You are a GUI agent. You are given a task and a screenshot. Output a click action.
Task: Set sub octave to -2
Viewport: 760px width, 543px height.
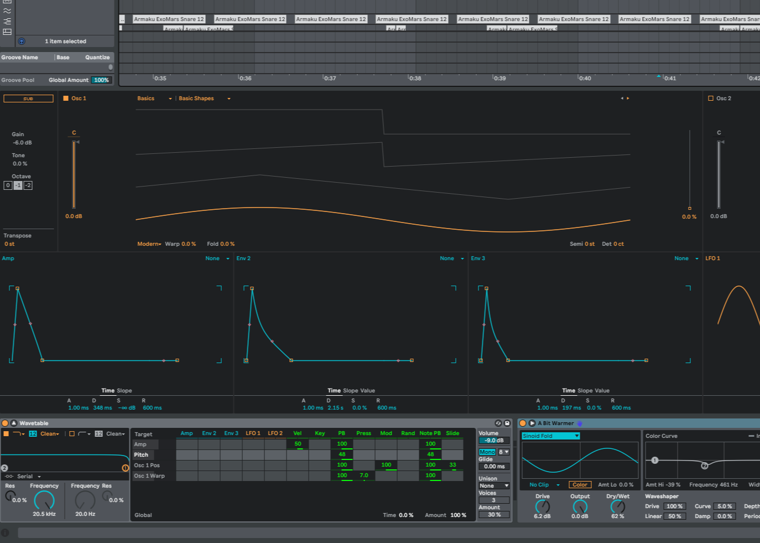pyautogui.click(x=28, y=185)
